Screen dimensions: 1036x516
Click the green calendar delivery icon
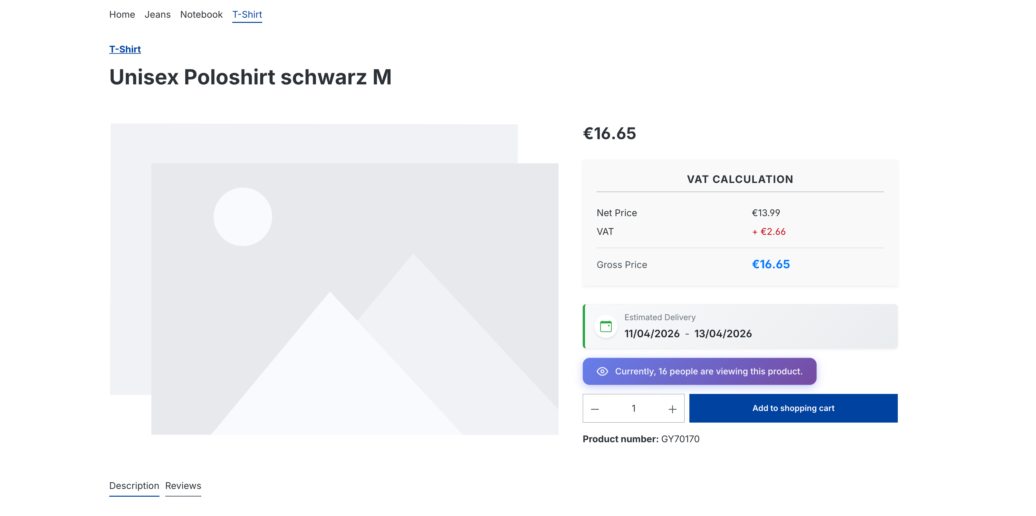click(606, 326)
